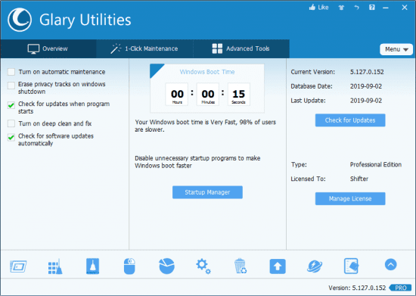Switch to the 1-Click Maintenance tab
Image resolution: width=416 pixels, height=296 pixels.
click(x=144, y=49)
